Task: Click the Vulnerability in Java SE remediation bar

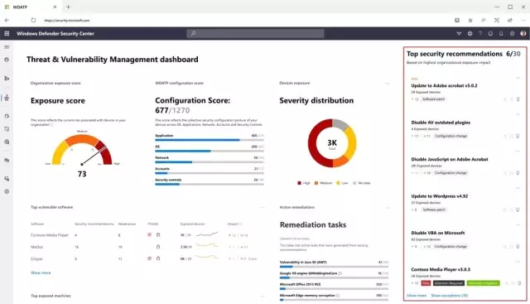Action: pyautogui.click(x=334, y=267)
